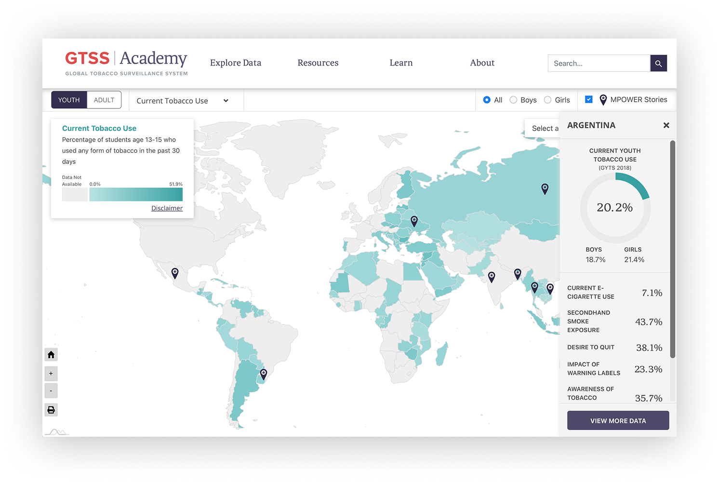Image resolution: width=719 pixels, height=483 pixels.
Task: Open the MPOWER story pin in Mexico
Action: point(175,273)
